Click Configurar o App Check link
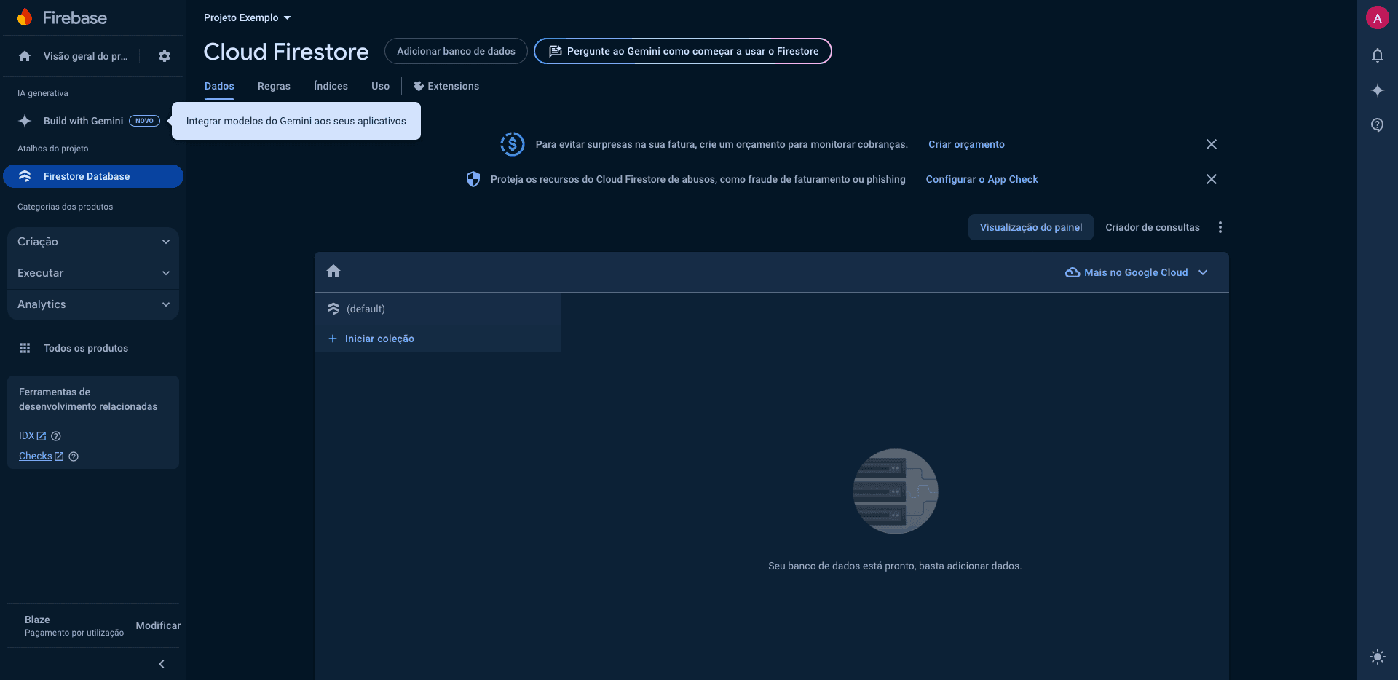 982,179
